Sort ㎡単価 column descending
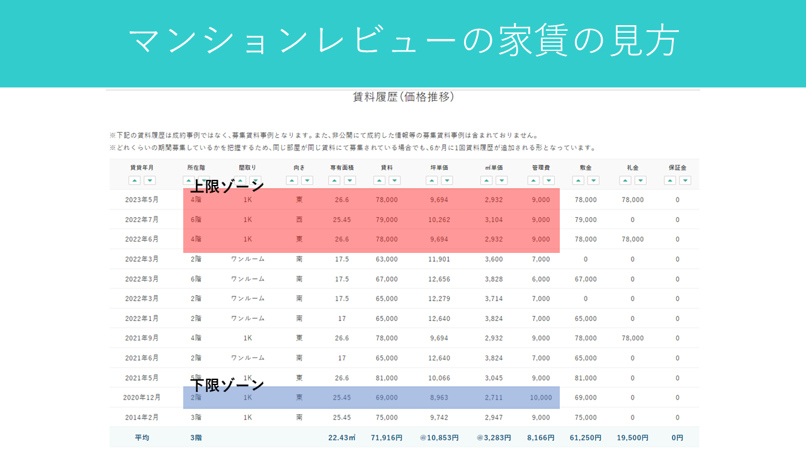Screen dimensions: 806x453 click(x=501, y=181)
